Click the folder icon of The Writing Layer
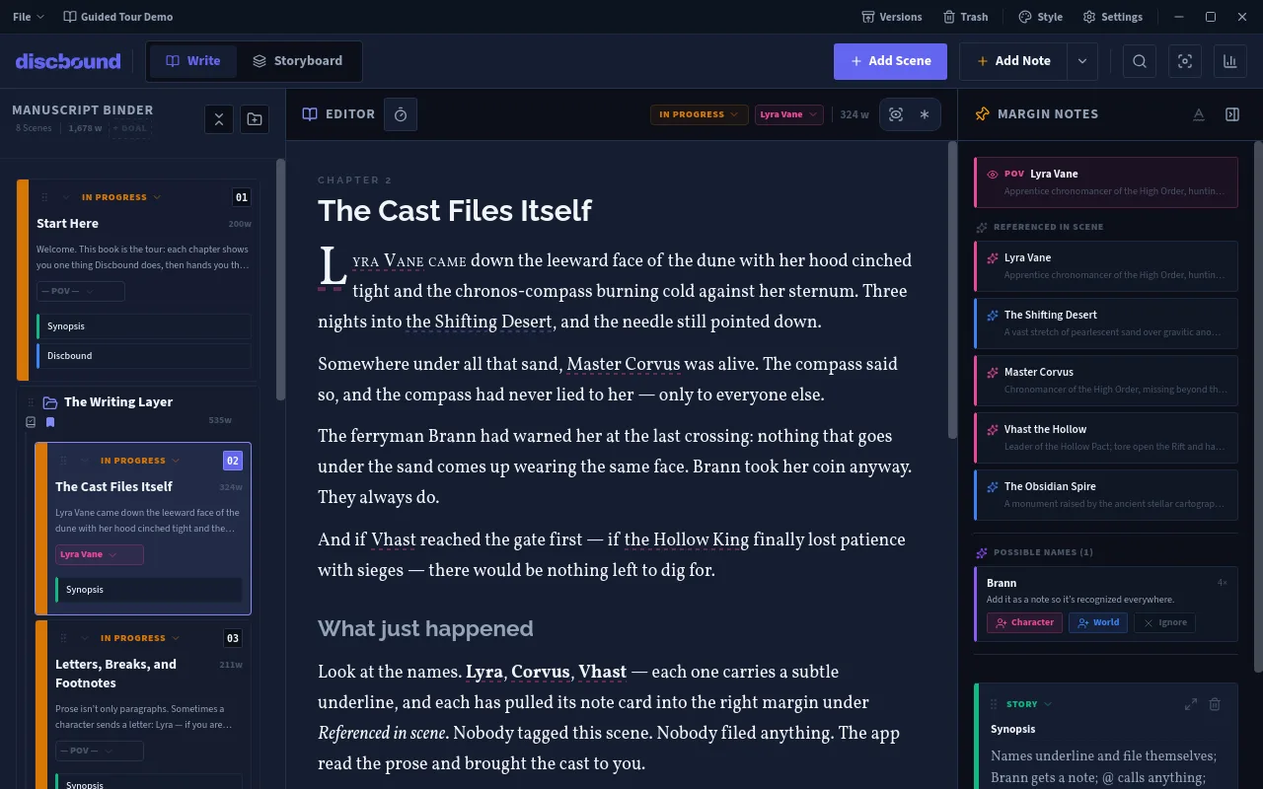 [x=50, y=402]
